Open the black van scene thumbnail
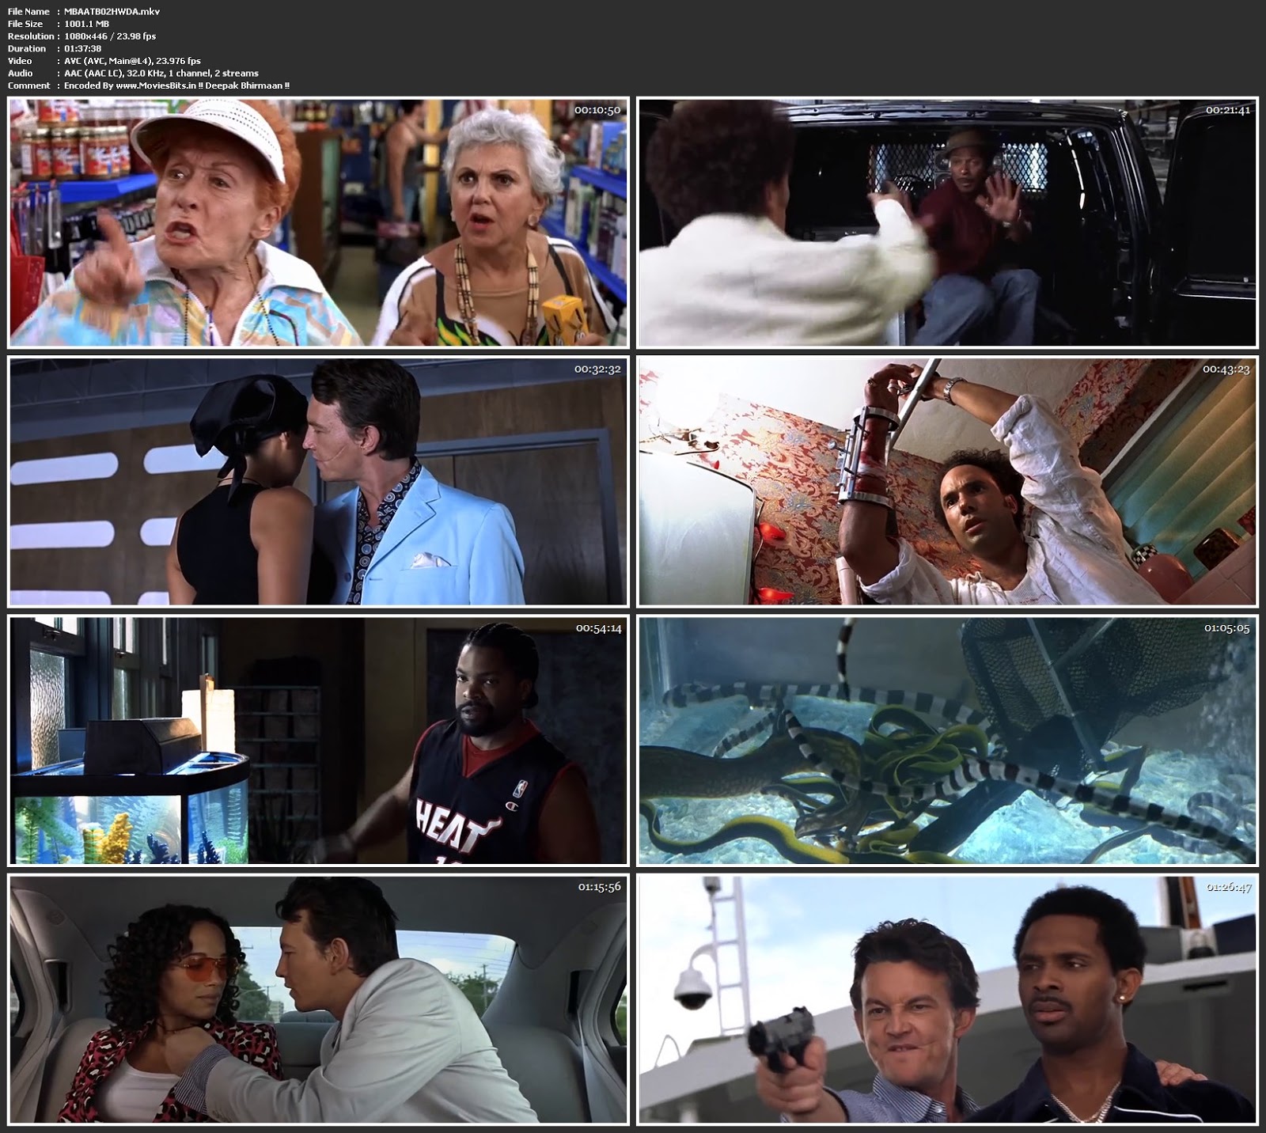The height and width of the screenshot is (1133, 1266). [x=947, y=222]
